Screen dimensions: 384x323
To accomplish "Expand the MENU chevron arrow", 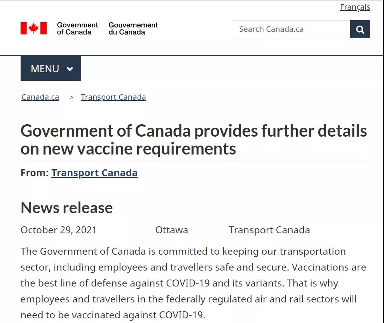I will click(70, 69).
